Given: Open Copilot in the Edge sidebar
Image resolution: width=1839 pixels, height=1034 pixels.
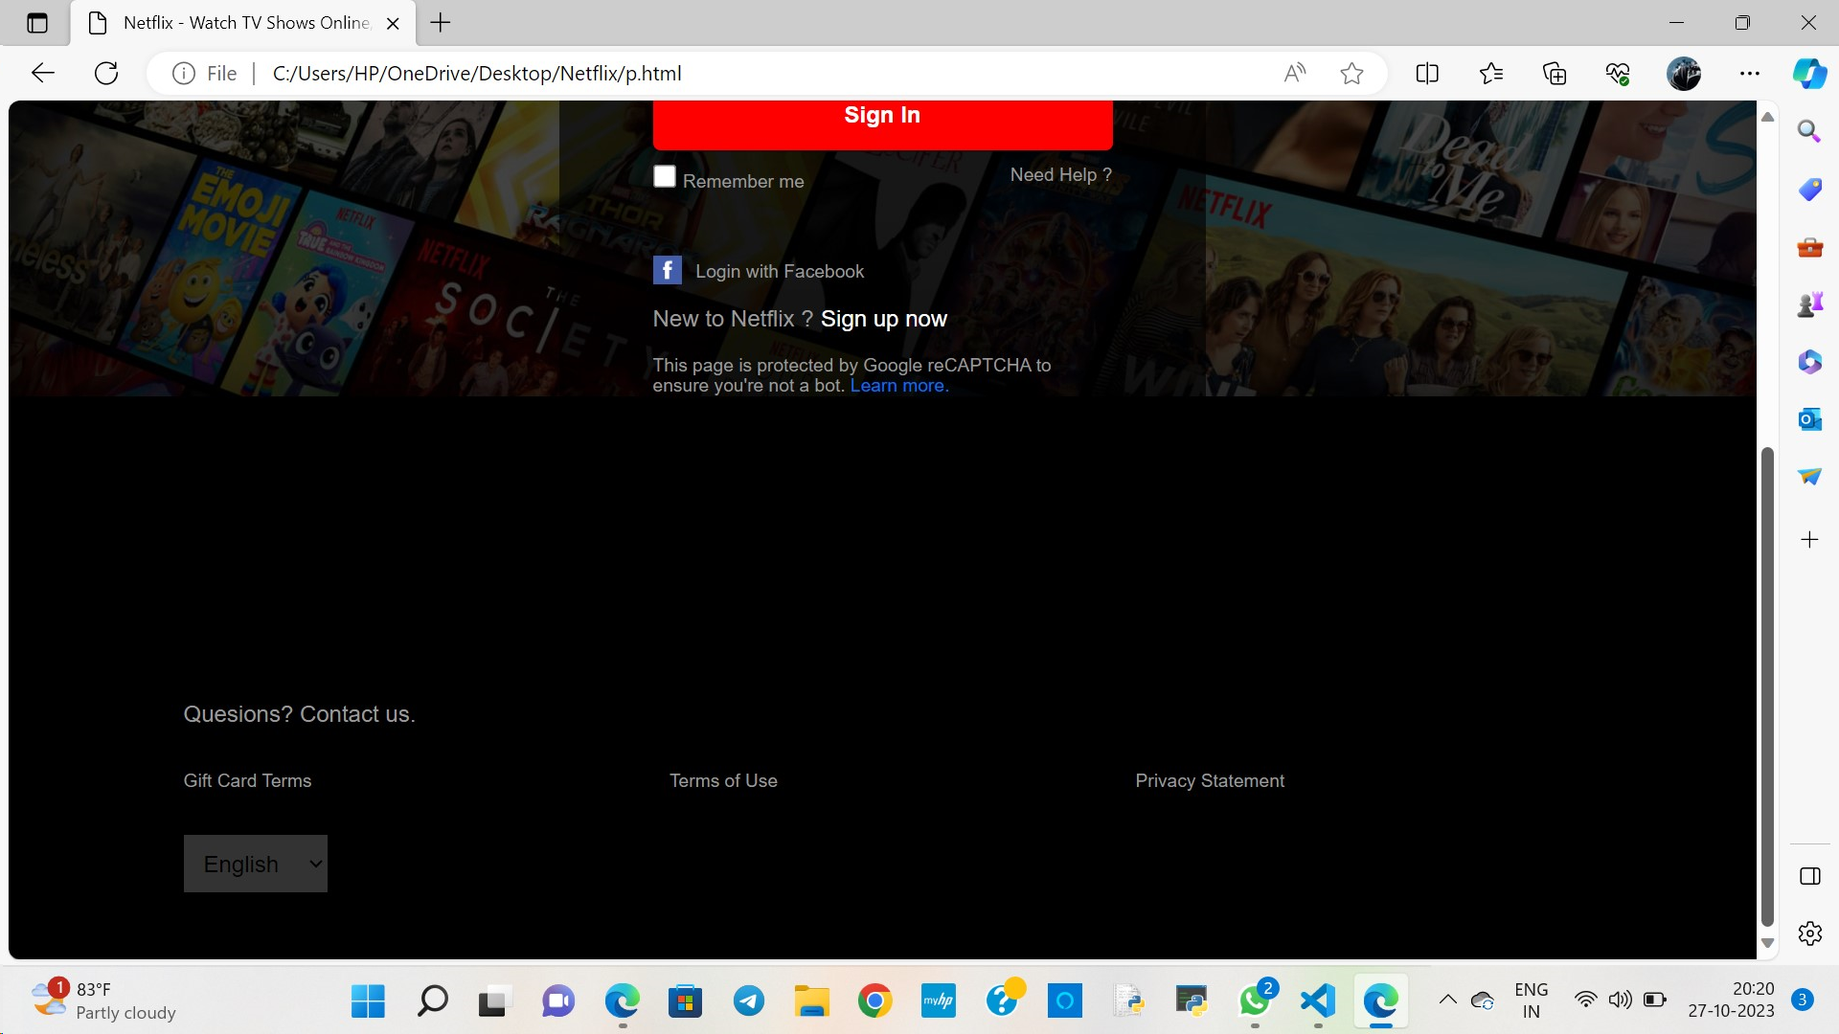Looking at the screenshot, I should click(1810, 74).
